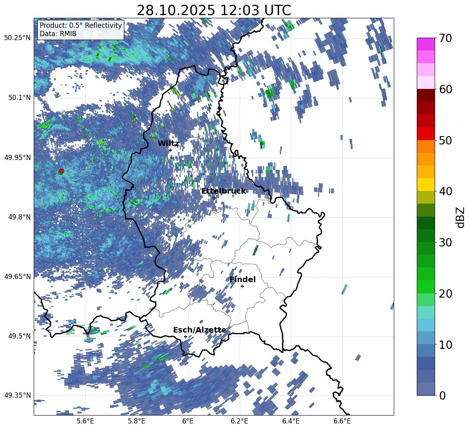Click the 0 colorbar tick label
Image resolution: width=470 pixels, height=429 pixels.
tap(442, 396)
